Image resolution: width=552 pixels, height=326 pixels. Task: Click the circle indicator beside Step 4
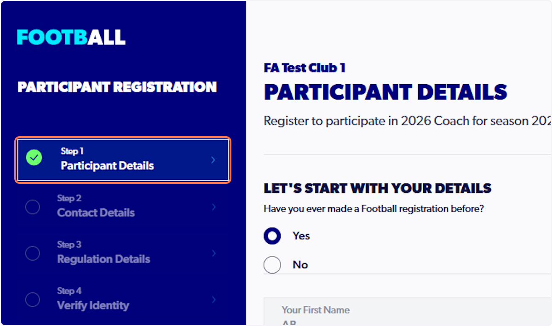[32, 299]
